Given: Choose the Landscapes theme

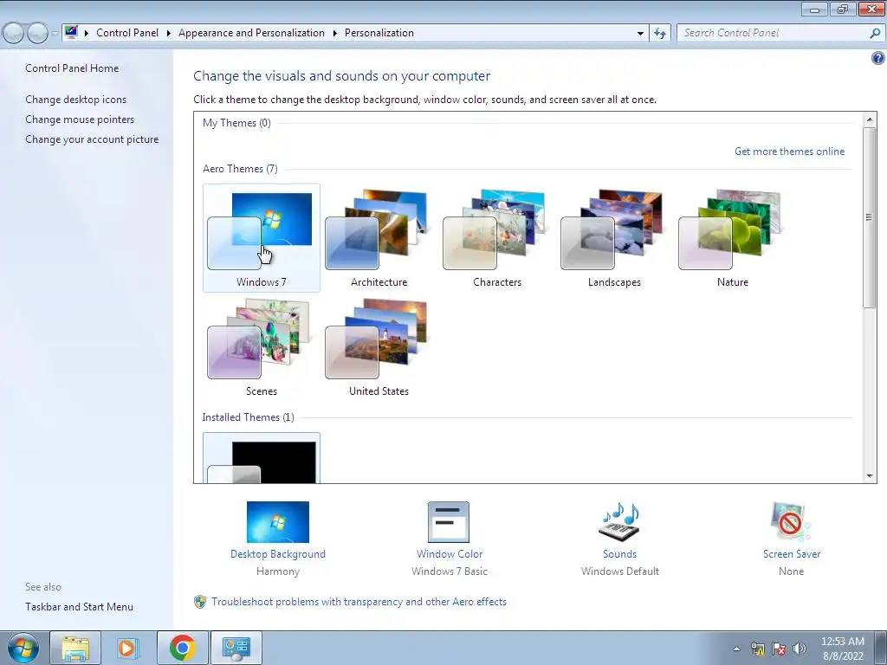Looking at the screenshot, I should tap(614, 237).
